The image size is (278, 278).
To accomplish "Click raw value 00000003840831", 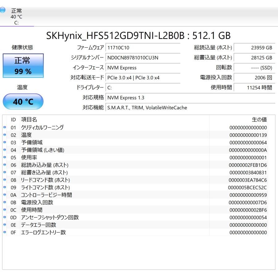I will [248, 172].
